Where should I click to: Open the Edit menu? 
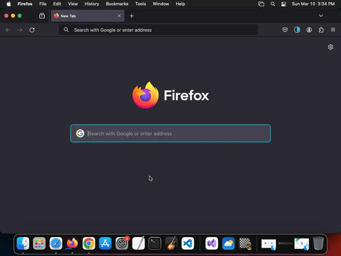point(57,4)
